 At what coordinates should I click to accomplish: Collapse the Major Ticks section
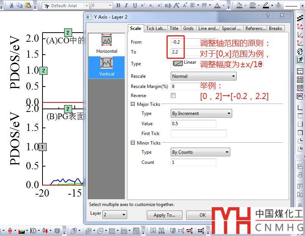coord(133,104)
